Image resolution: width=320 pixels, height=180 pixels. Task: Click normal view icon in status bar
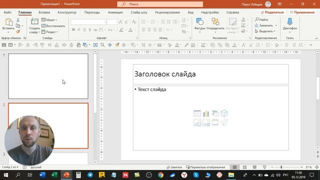(234, 167)
